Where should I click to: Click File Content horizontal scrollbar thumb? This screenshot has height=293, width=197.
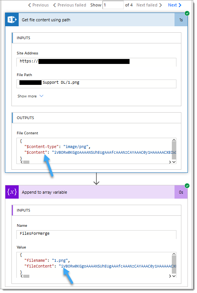click(x=26, y=162)
